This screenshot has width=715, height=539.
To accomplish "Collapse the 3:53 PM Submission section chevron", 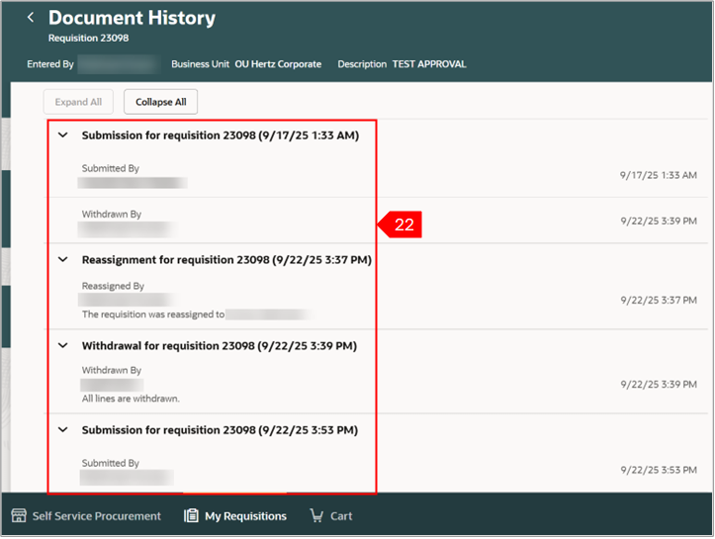I will pos(63,430).
